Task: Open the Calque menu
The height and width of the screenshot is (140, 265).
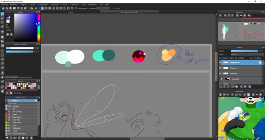Action: click(24, 5)
